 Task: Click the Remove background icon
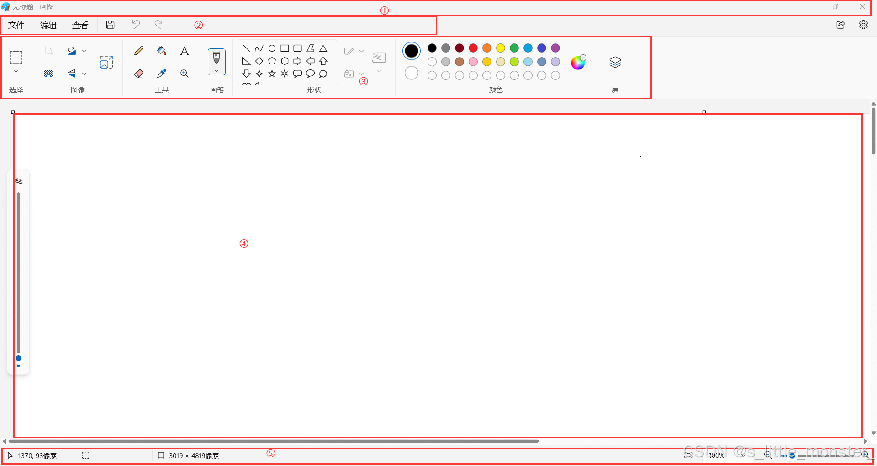[48, 73]
